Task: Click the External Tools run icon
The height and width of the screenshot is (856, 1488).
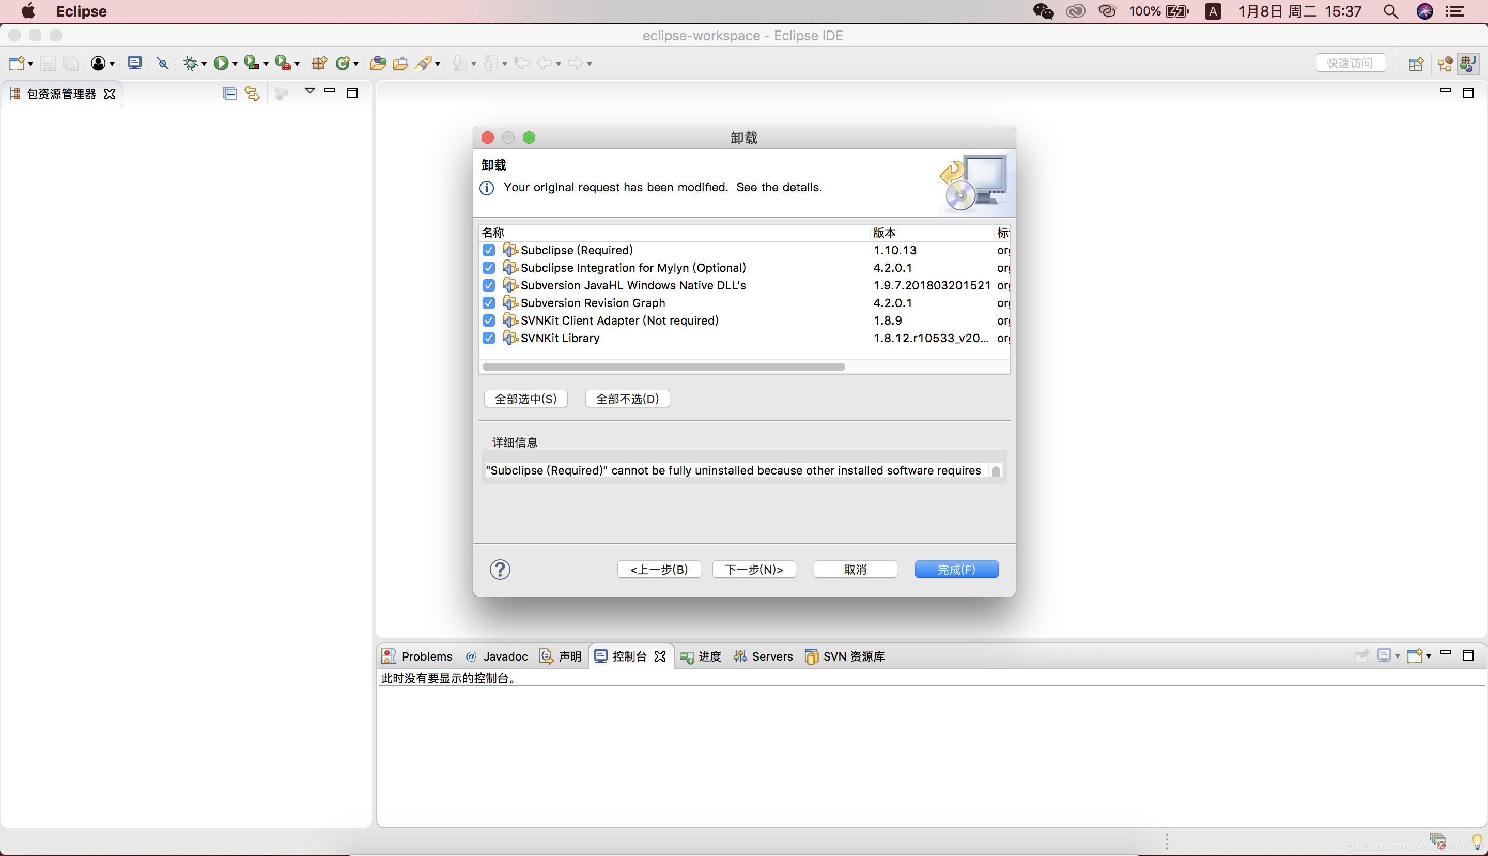Action: [x=283, y=63]
